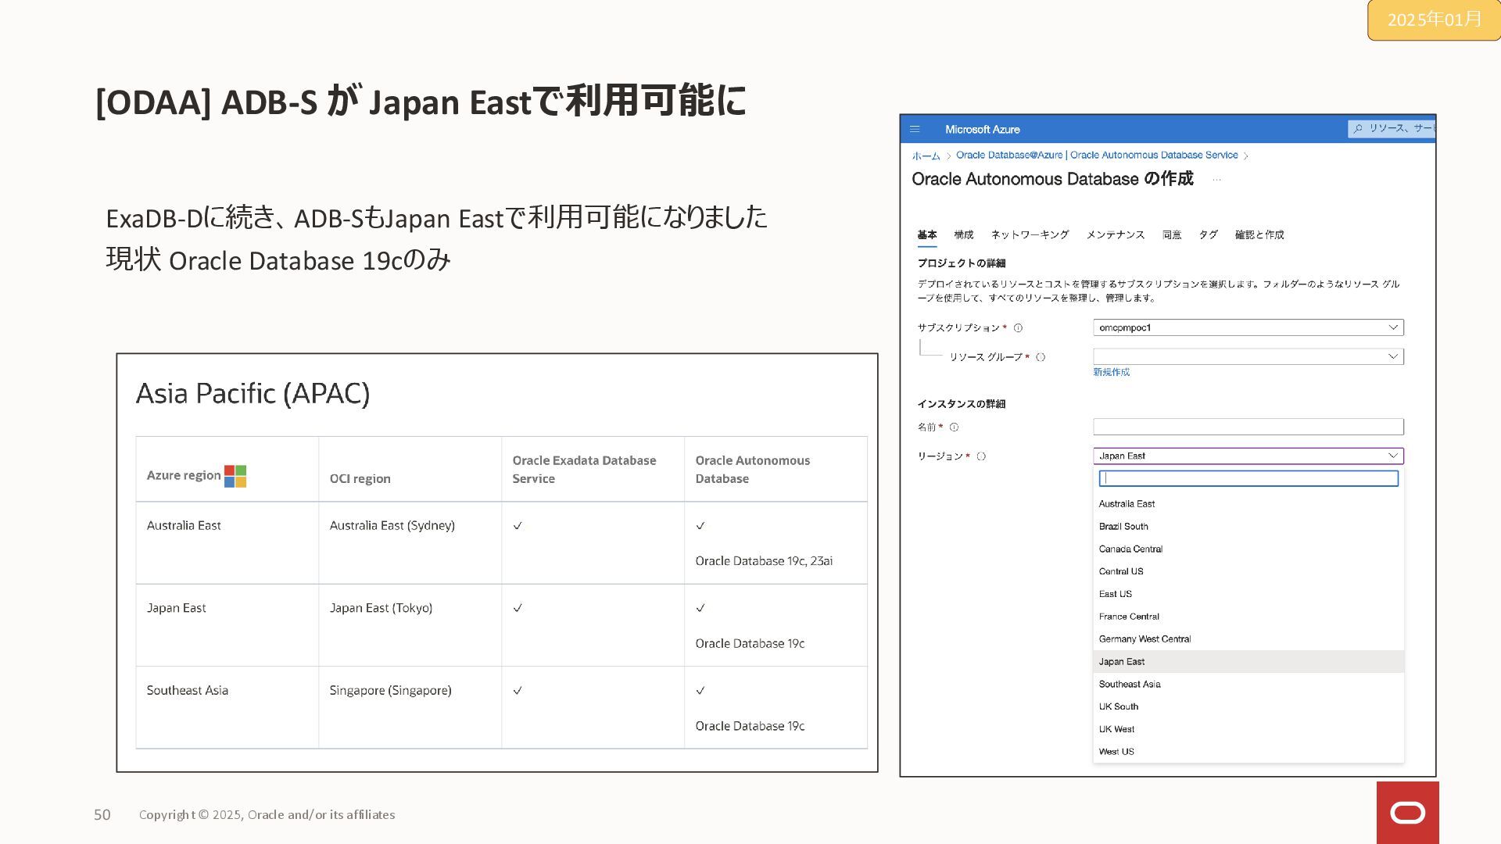Expand the リソース グループ dropdown

1248,356
